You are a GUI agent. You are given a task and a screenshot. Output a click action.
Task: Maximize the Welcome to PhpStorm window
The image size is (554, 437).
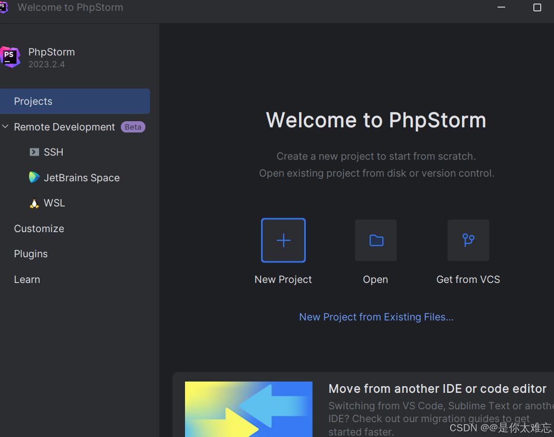pos(537,7)
